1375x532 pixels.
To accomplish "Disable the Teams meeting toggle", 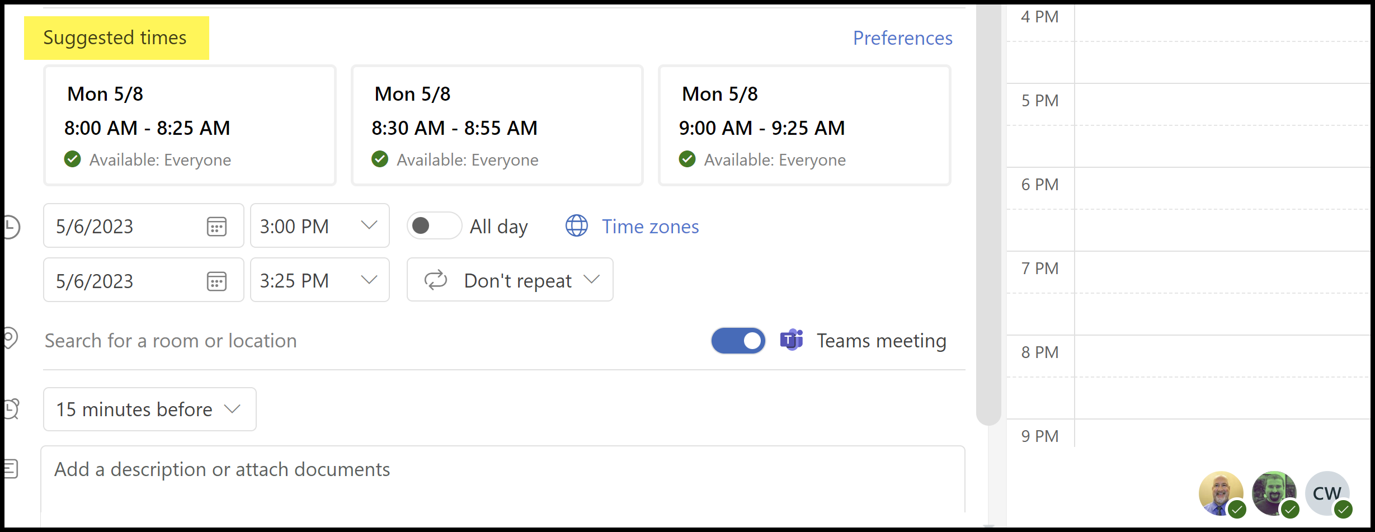I will coord(738,340).
